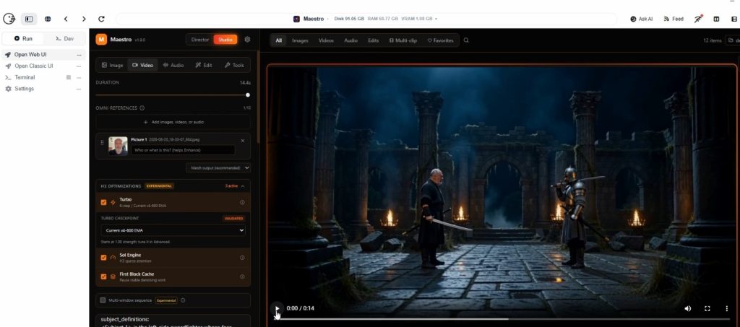The image size is (740, 327).
Task: Enter fullscreen with the video fullscreen icon
Action: pyautogui.click(x=707, y=309)
